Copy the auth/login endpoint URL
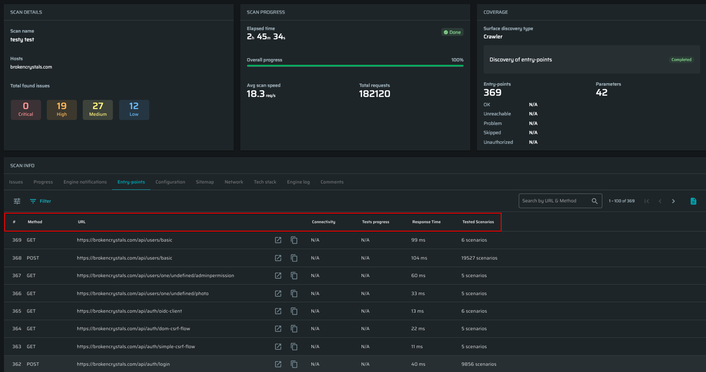This screenshot has width=706, height=372. coord(294,364)
